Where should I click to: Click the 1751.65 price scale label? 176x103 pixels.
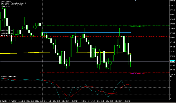173,65
